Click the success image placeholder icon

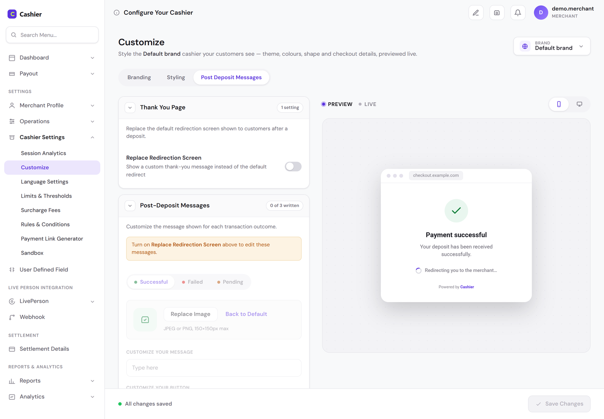point(145,320)
